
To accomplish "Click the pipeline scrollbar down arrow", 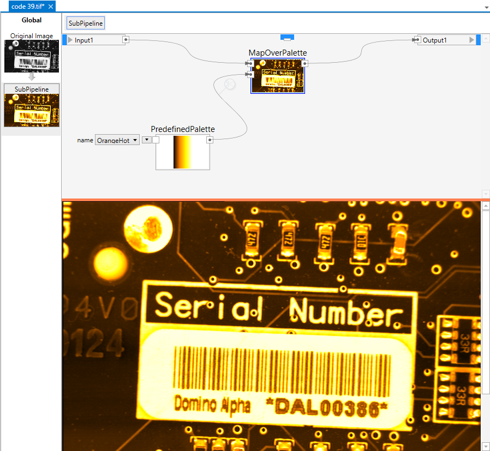I will [x=486, y=194].
